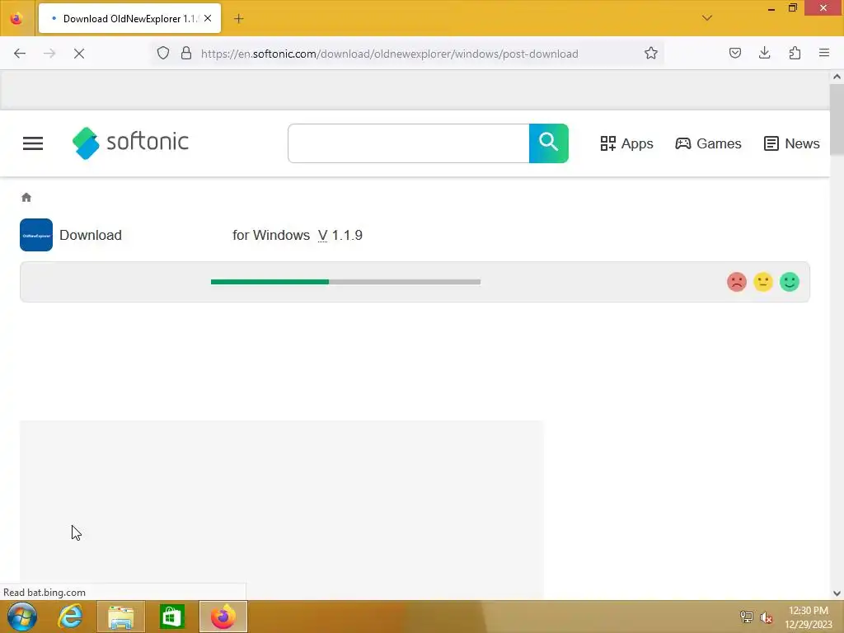Click the muted volume tray icon
Image resolution: width=844 pixels, height=633 pixels.
[x=766, y=617]
